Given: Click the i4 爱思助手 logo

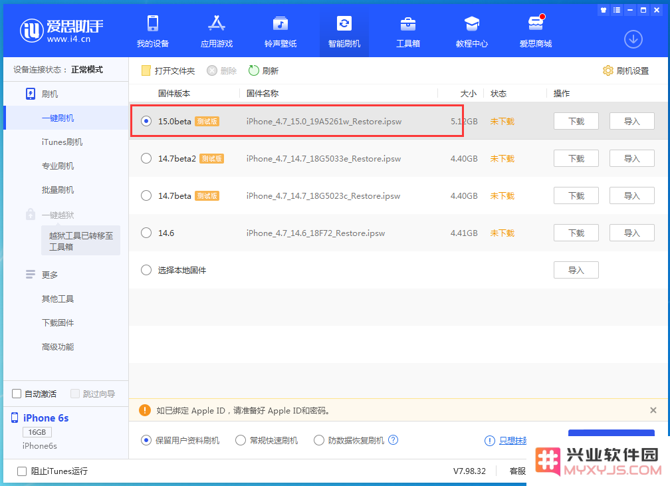Looking at the screenshot, I should pyautogui.click(x=61, y=31).
